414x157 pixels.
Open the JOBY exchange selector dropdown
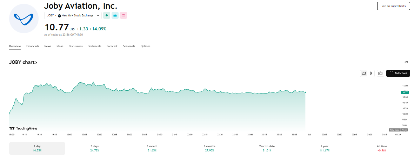pos(73,15)
